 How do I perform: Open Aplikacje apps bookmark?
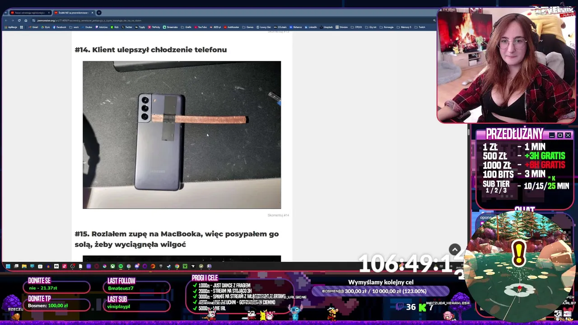point(11,27)
